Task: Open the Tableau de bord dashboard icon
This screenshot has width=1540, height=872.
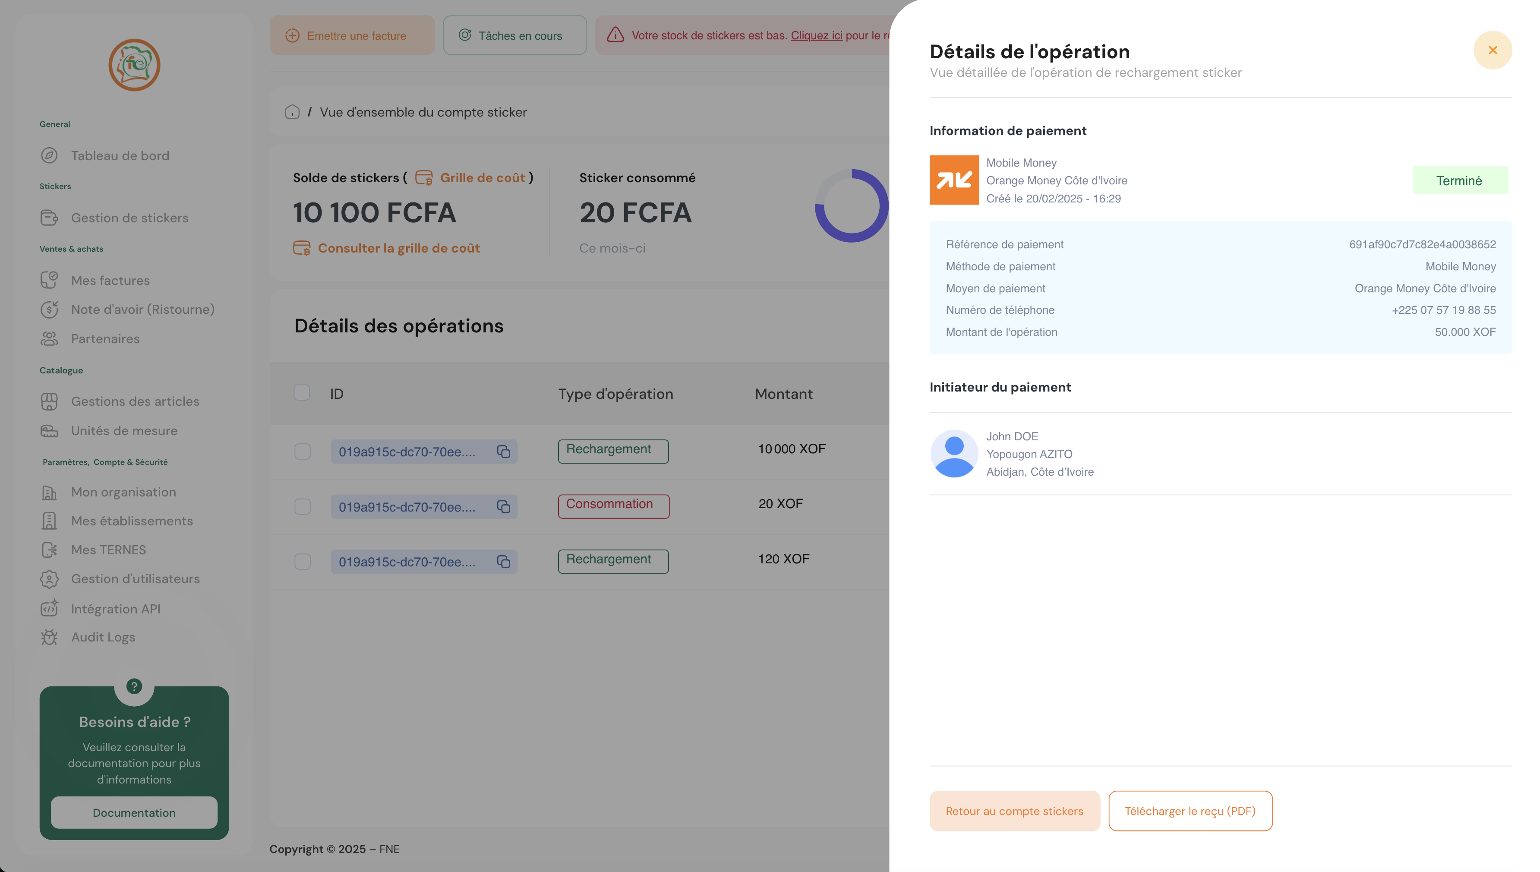Action: pyautogui.click(x=50, y=155)
